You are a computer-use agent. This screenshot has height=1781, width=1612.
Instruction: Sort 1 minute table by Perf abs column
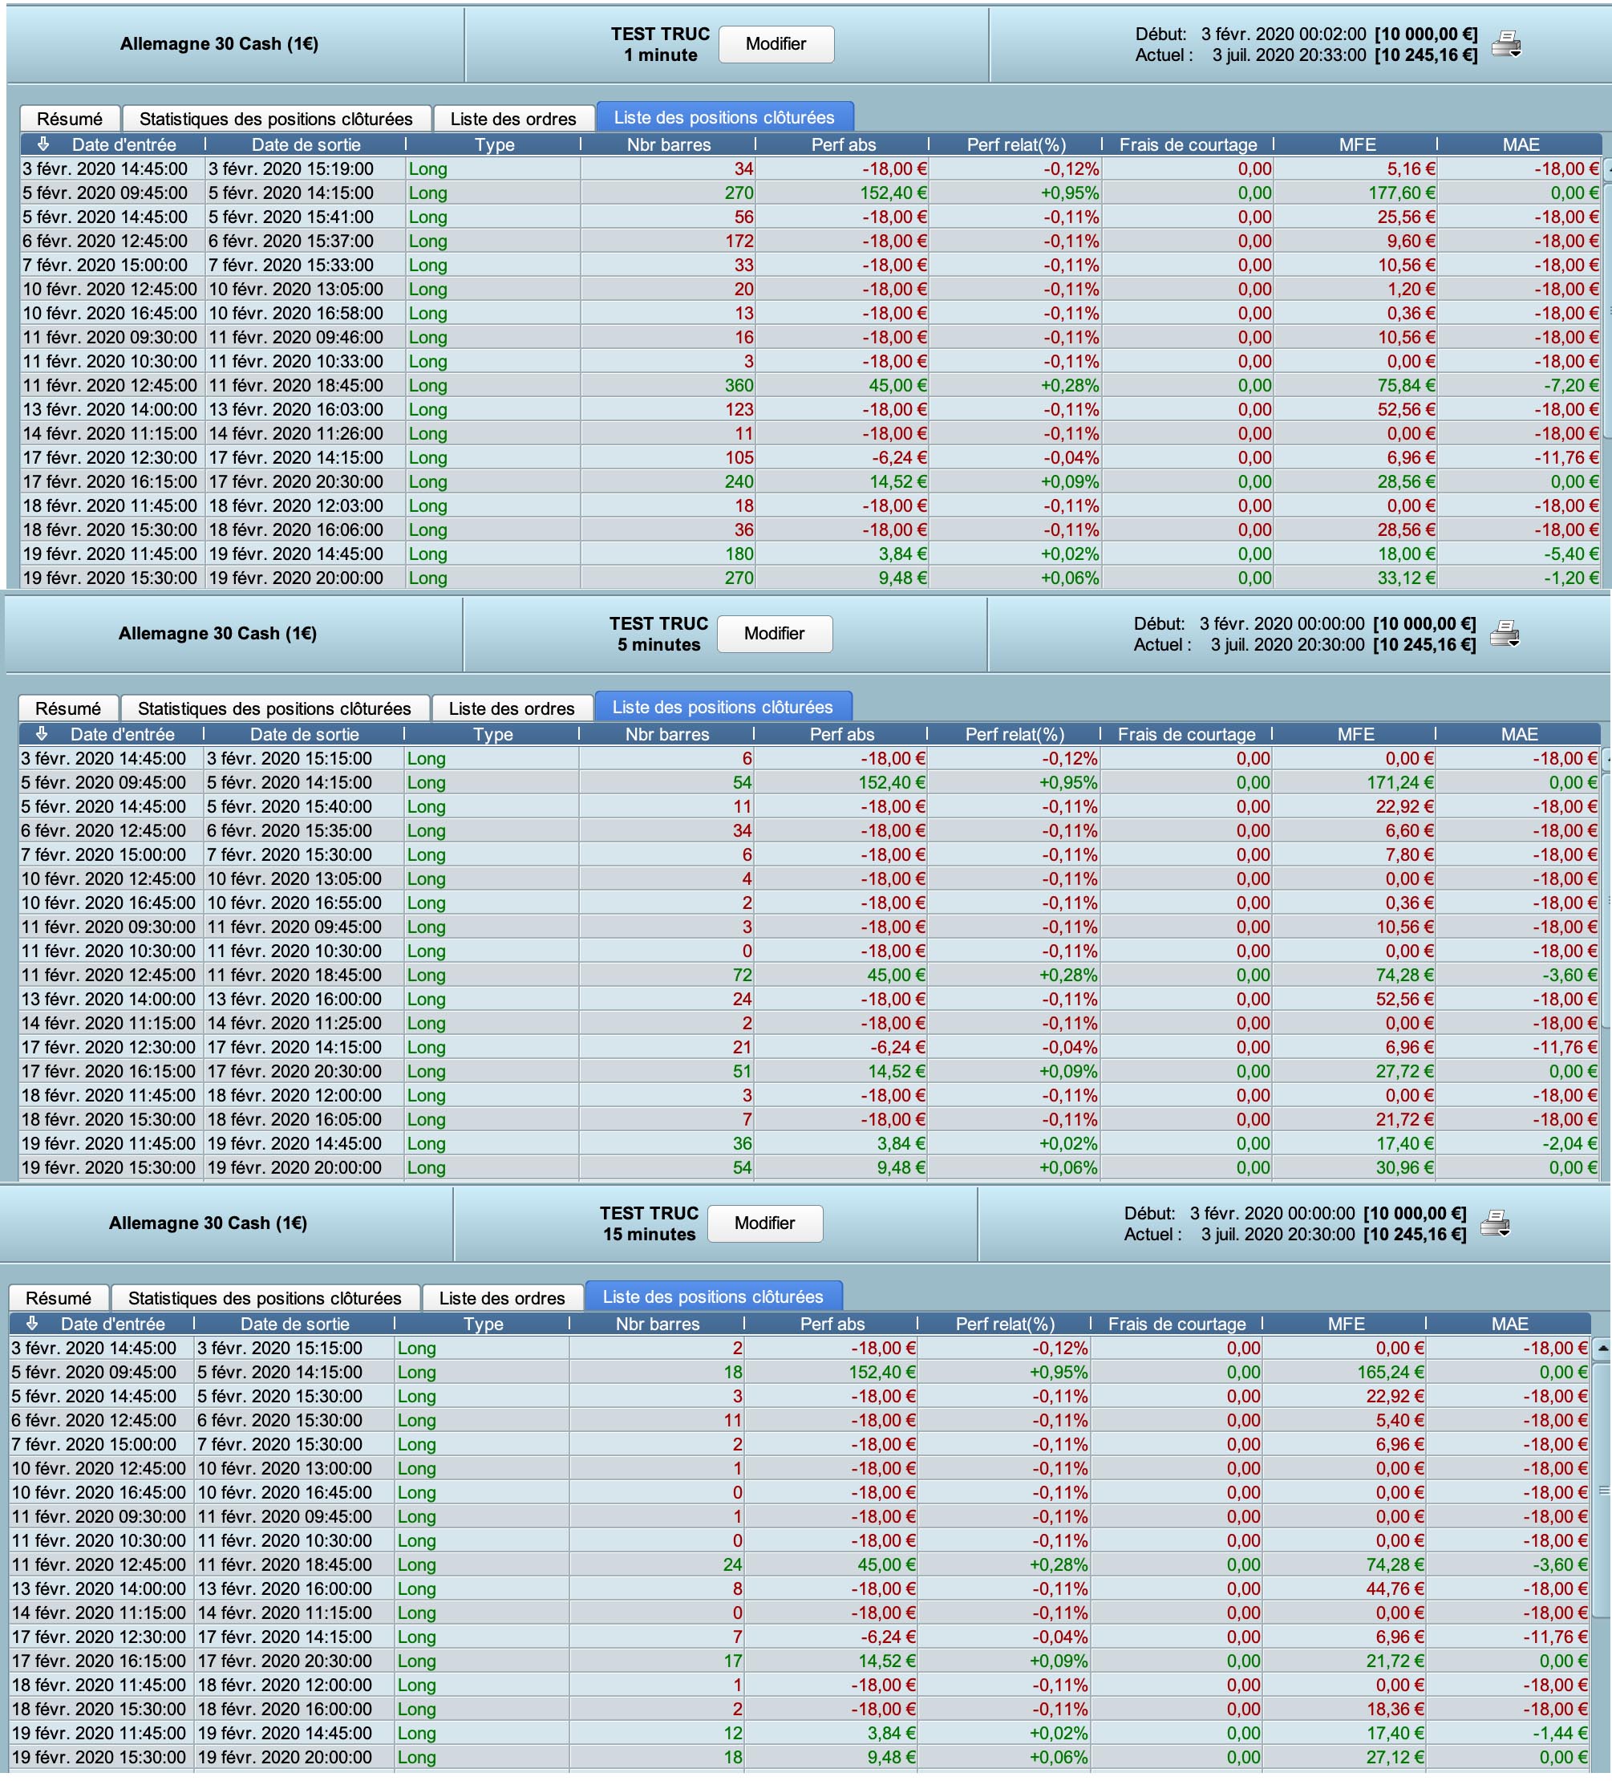[x=843, y=144]
